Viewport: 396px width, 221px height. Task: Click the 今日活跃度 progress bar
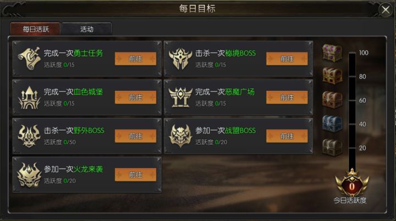click(352, 111)
